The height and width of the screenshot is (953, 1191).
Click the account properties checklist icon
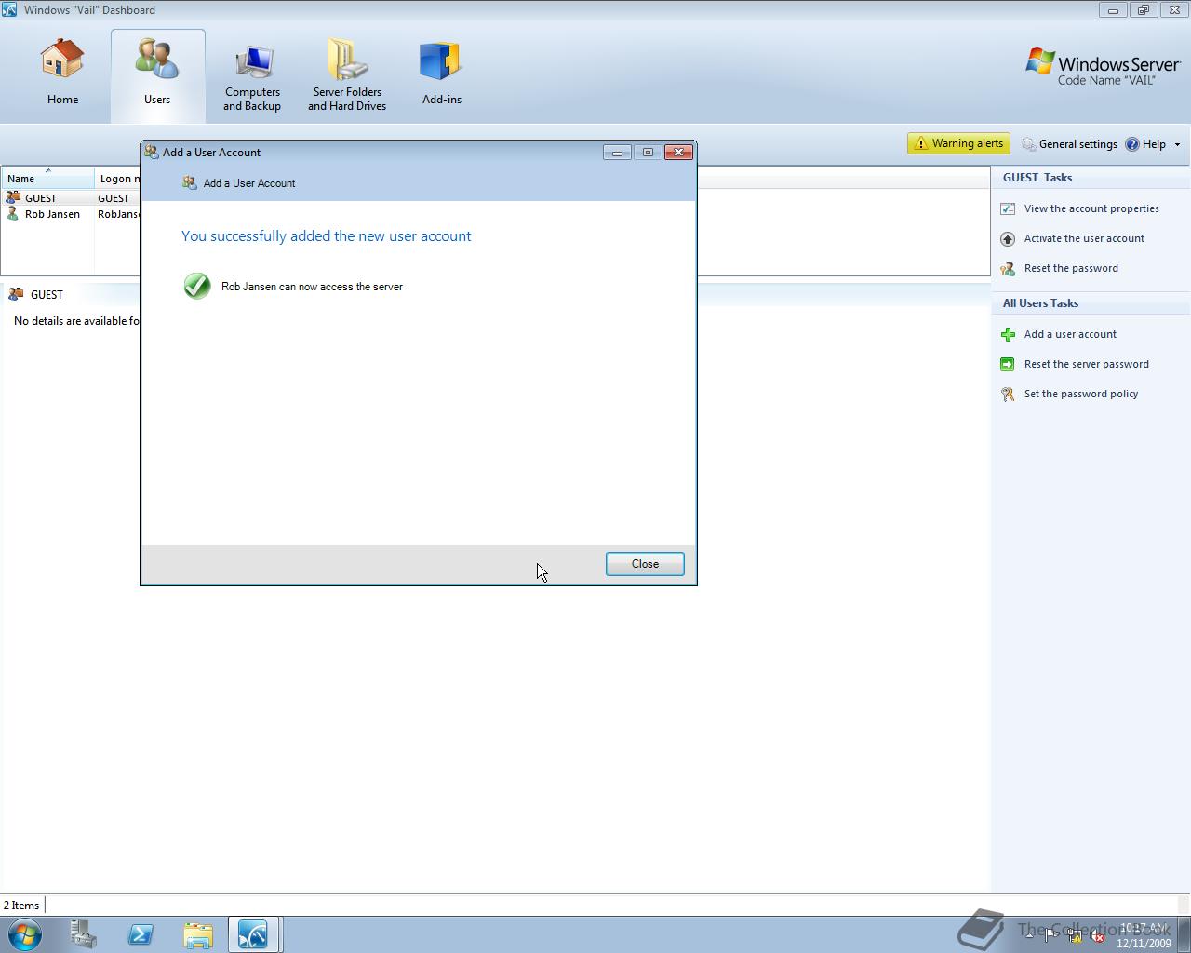1008,208
